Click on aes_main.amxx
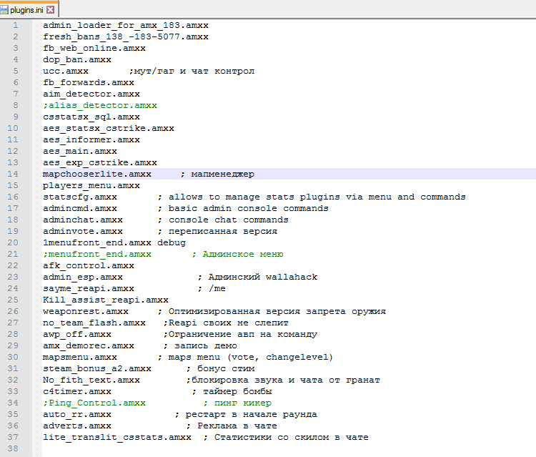Screen dimensions: 536x457 coord(80,151)
